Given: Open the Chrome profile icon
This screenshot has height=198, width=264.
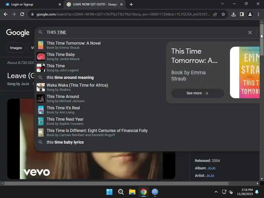Looking at the screenshot, I should pos(250,14).
